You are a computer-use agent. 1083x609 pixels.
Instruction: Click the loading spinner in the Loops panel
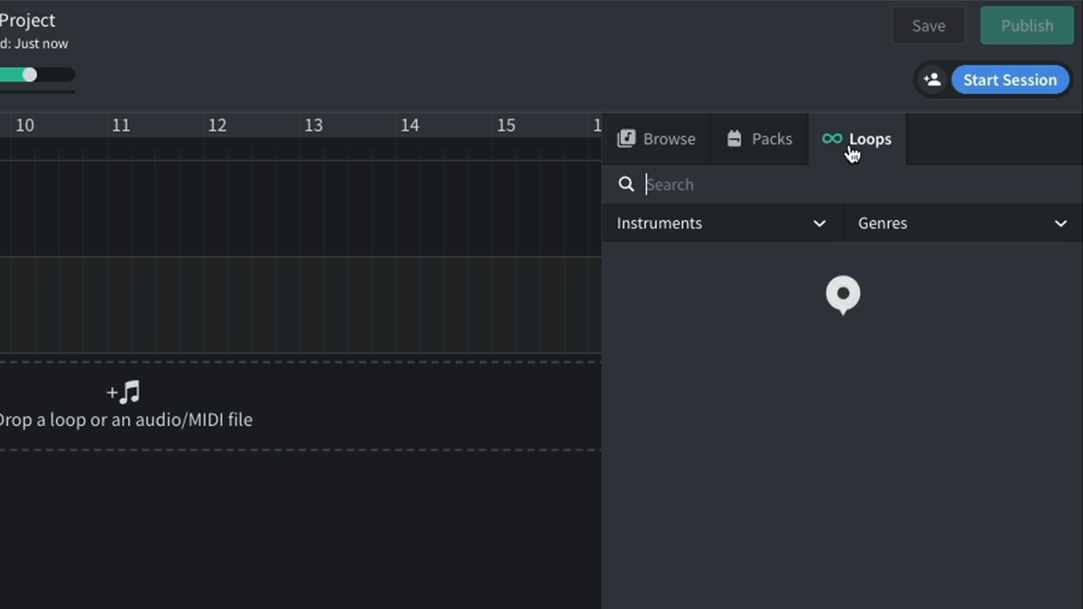[x=843, y=295]
